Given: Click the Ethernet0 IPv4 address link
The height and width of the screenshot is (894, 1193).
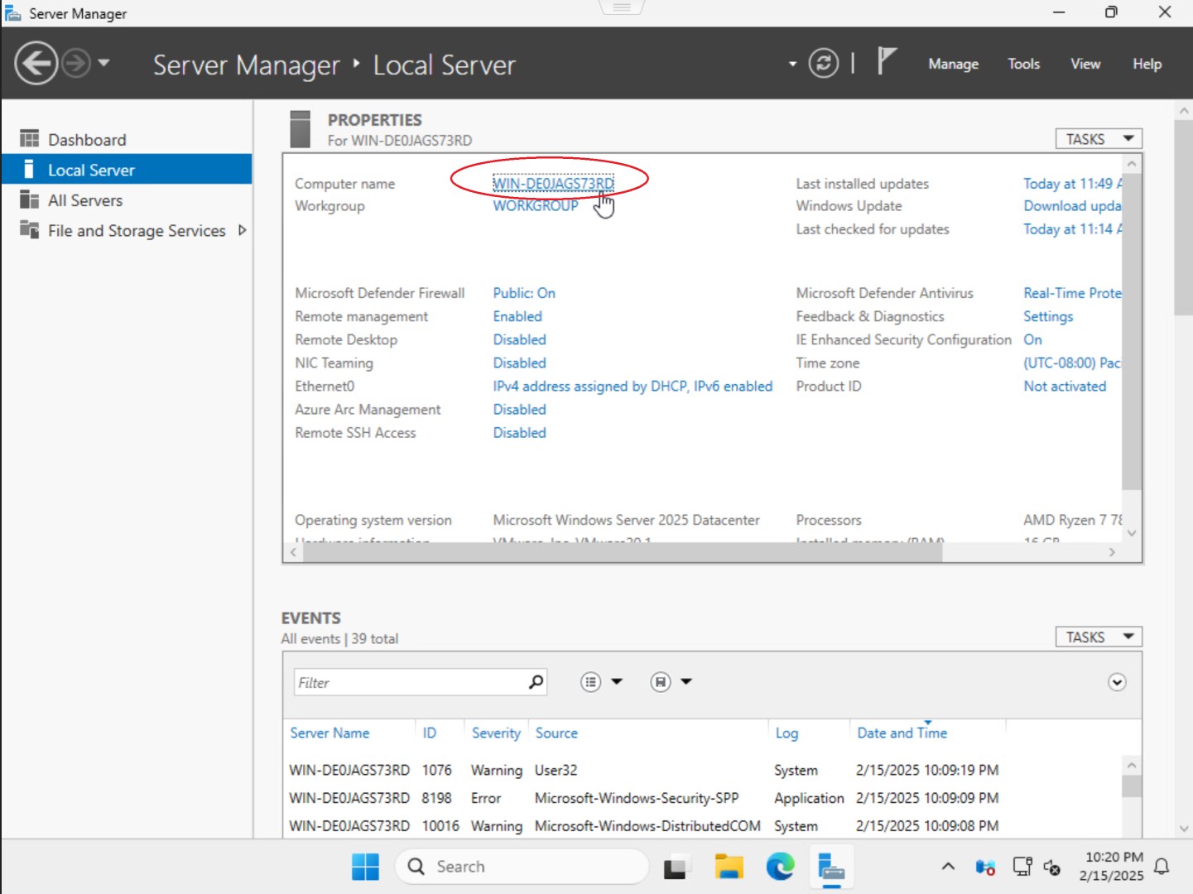Looking at the screenshot, I should pyautogui.click(x=633, y=386).
